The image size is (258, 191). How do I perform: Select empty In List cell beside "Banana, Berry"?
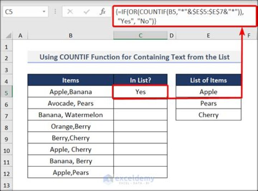click(x=140, y=161)
